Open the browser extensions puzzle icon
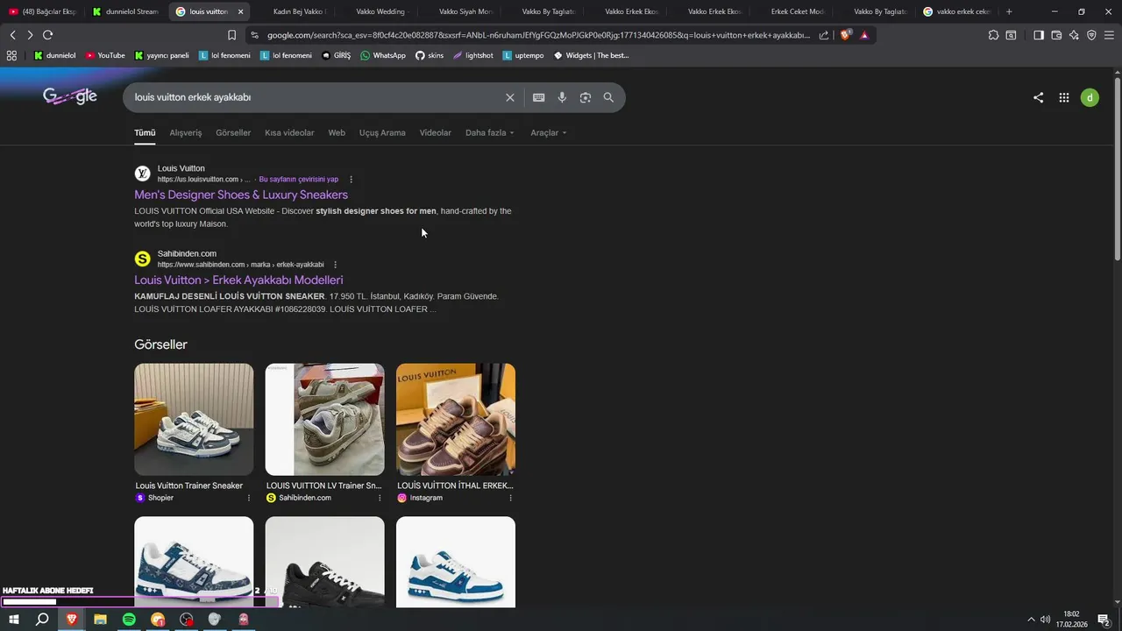The height and width of the screenshot is (631, 1122). (993, 35)
